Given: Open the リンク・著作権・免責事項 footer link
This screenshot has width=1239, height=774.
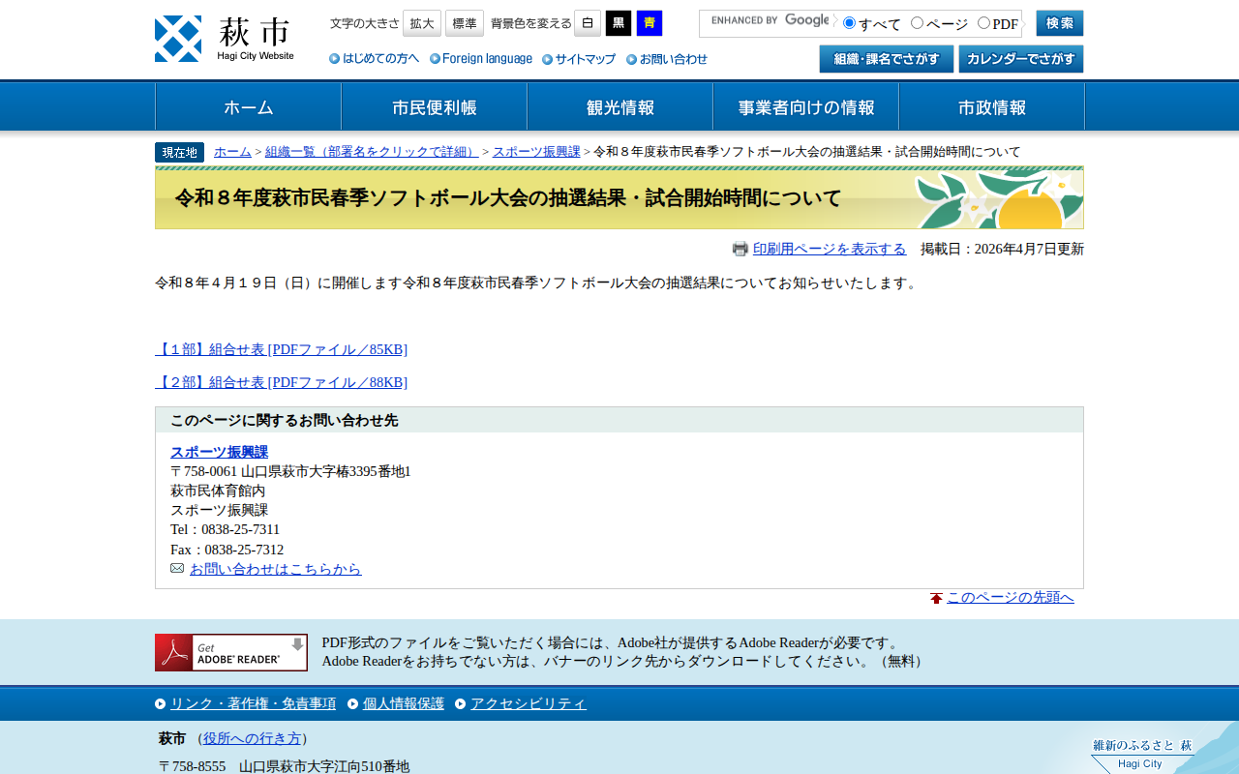Looking at the screenshot, I should 253,703.
